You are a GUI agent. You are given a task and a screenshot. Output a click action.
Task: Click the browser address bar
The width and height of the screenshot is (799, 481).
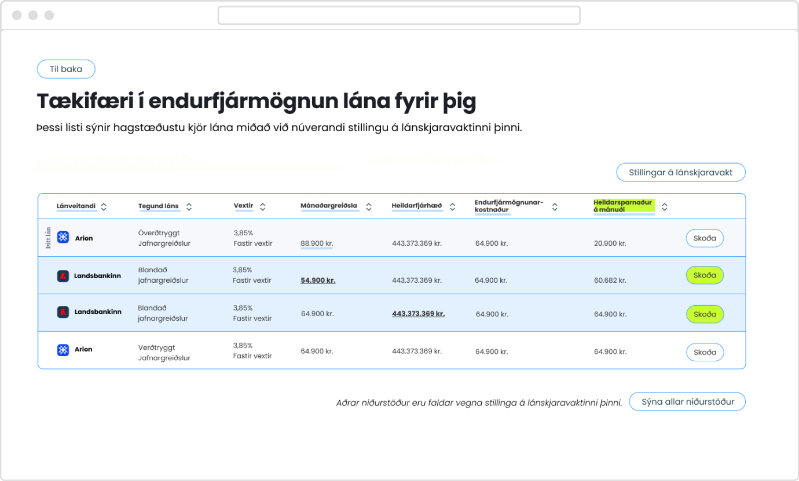[399, 15]
